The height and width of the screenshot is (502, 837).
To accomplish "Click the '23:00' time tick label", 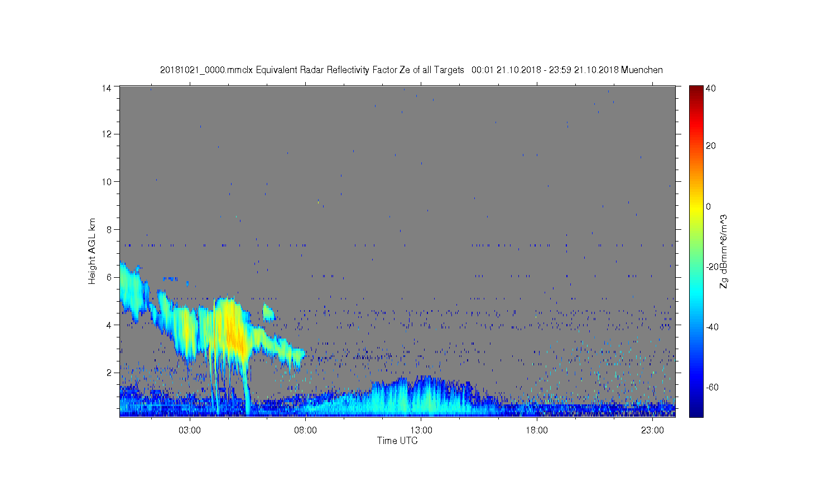I will 652,431.
